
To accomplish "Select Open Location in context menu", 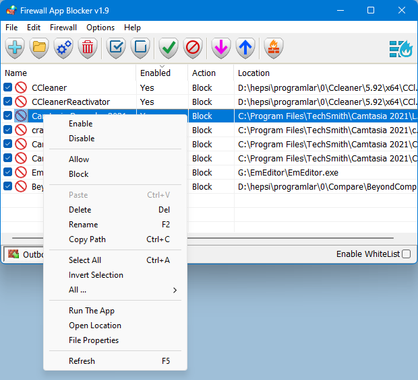I will 95,326.
